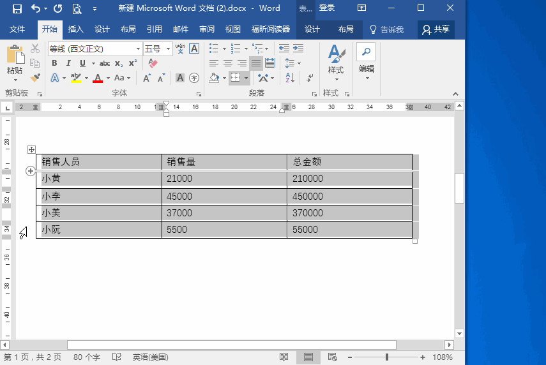Open the 审阅 (Review) tab
This screenshot has height=365, width=546.
tap(207, 29)
